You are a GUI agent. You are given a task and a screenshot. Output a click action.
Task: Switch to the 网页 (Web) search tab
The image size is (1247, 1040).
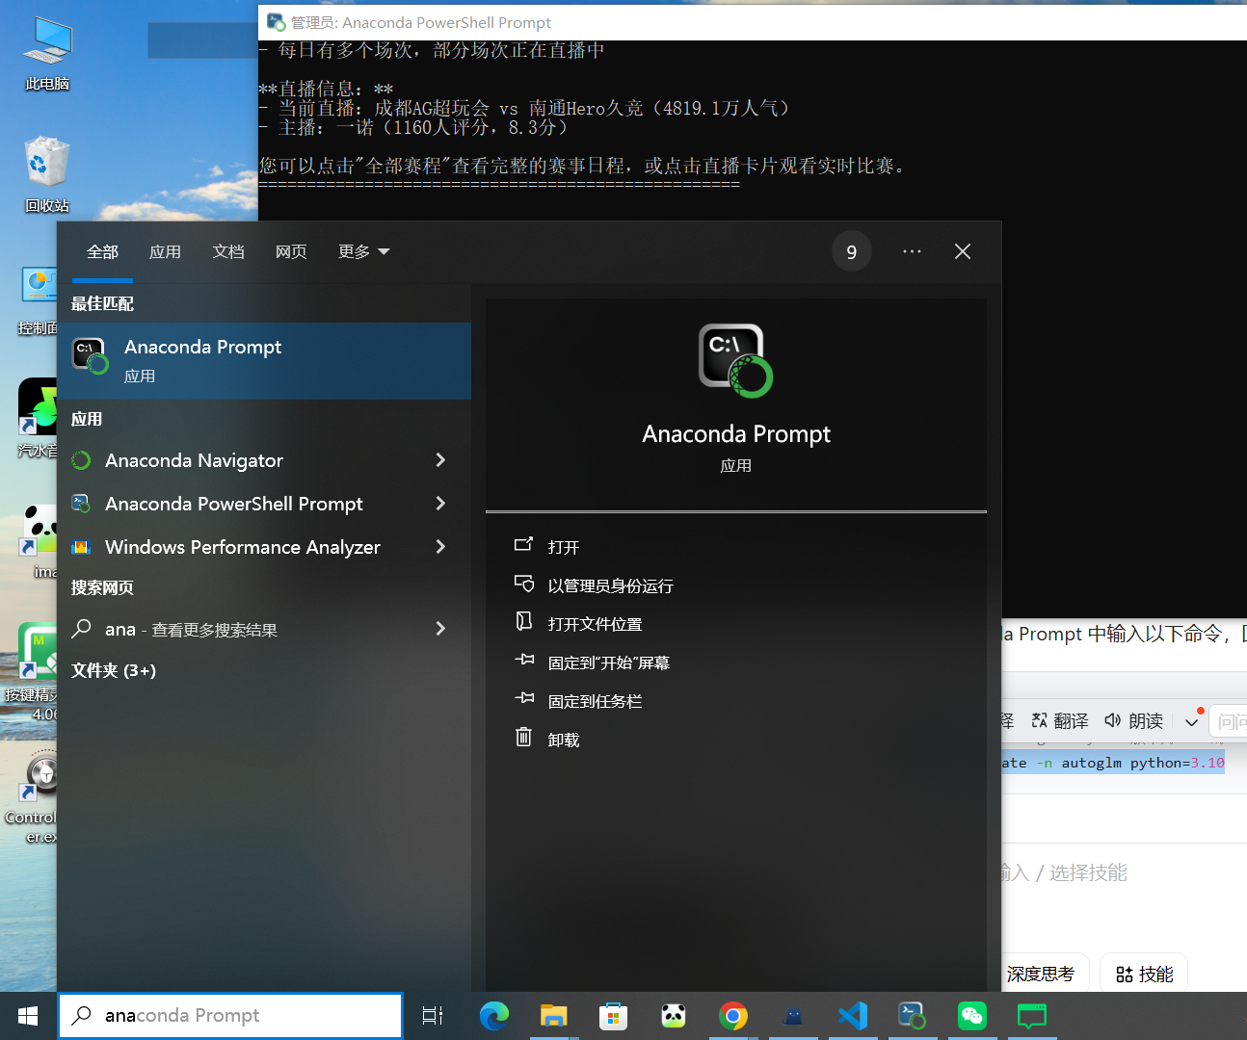click(291, 251)
